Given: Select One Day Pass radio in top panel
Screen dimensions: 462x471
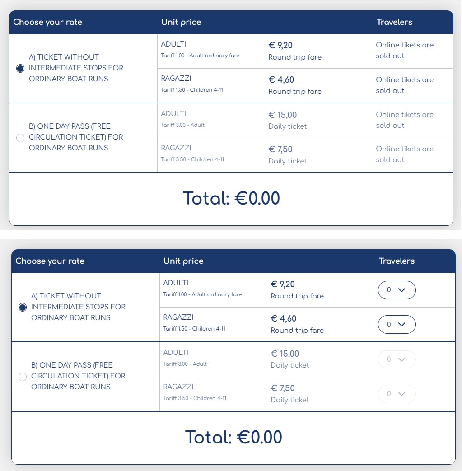Looking at the screenshot, I should [20, 138].
